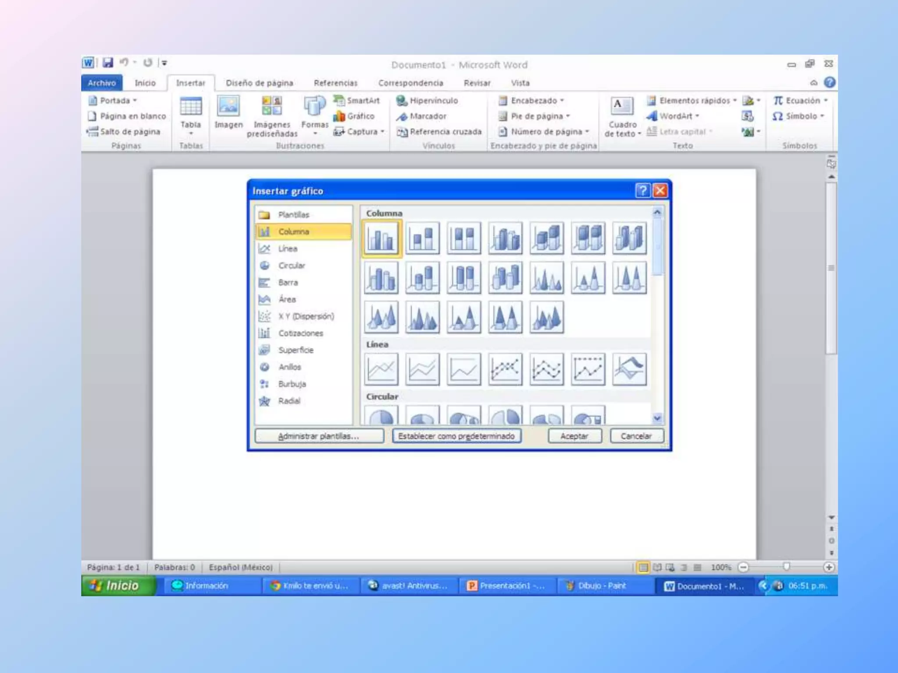
Task: Click the zoom slider handle in status bar
Action: pyautogui.click(x=786, y=567)
